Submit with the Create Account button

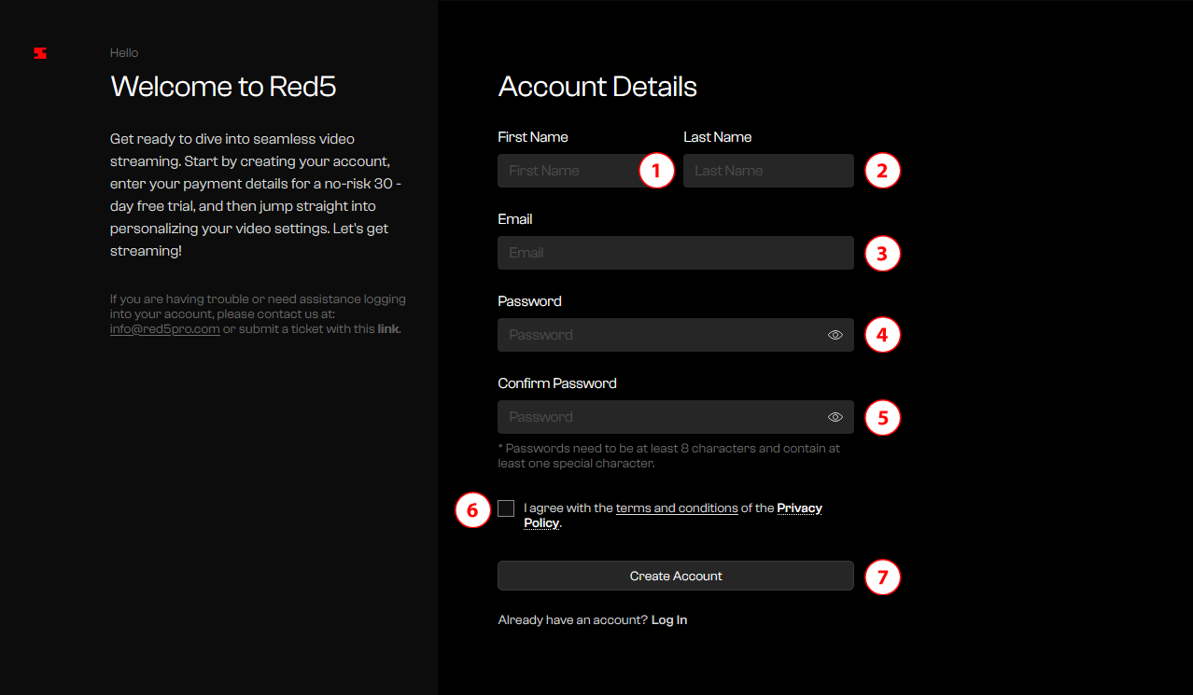(676, 576)
